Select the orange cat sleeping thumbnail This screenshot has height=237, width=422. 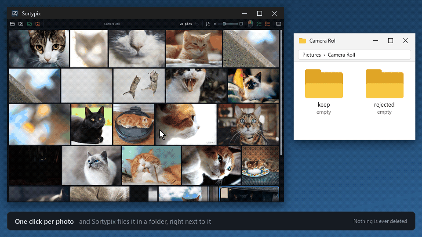[194, 49]
